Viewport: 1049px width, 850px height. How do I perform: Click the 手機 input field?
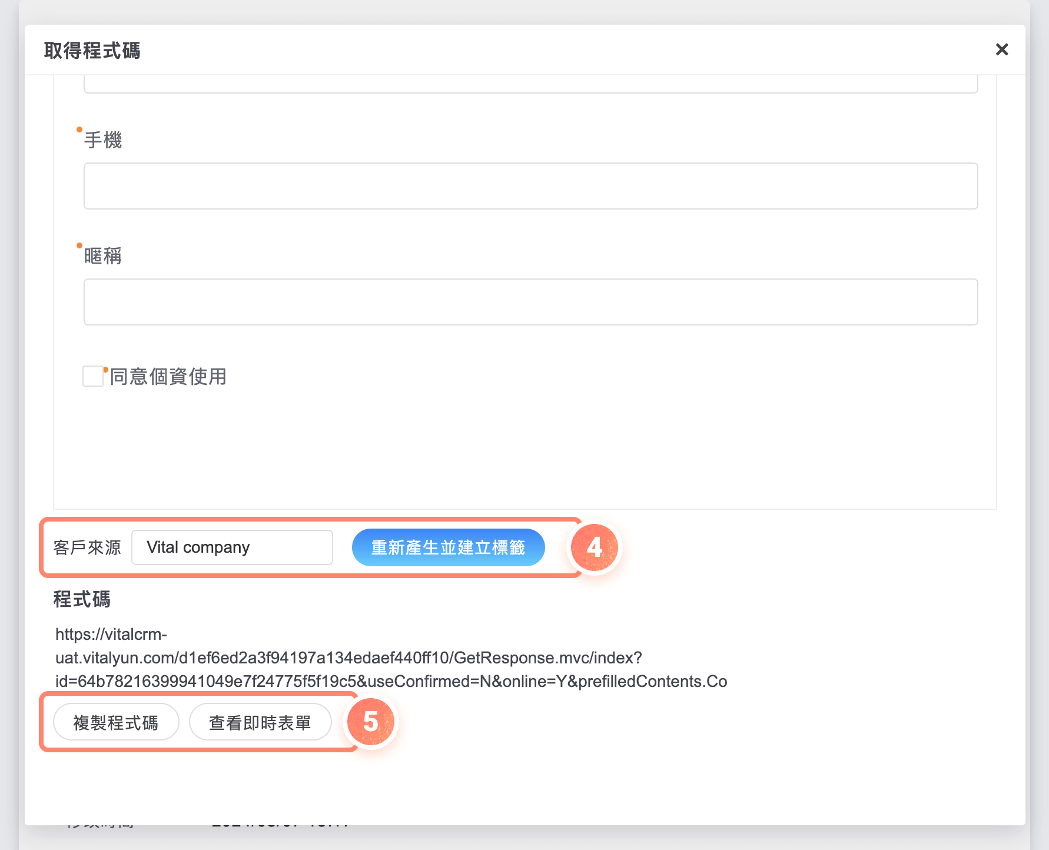pyautogui.click(x=530, y=186)
